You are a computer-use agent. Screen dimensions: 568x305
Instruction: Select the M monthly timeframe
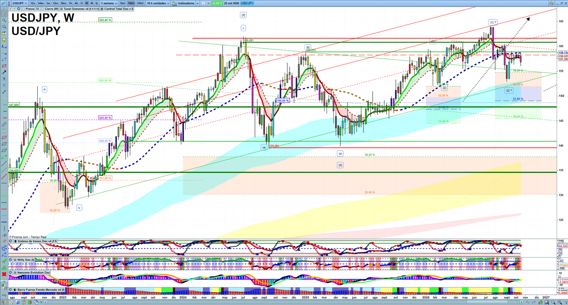coord(92,3)
